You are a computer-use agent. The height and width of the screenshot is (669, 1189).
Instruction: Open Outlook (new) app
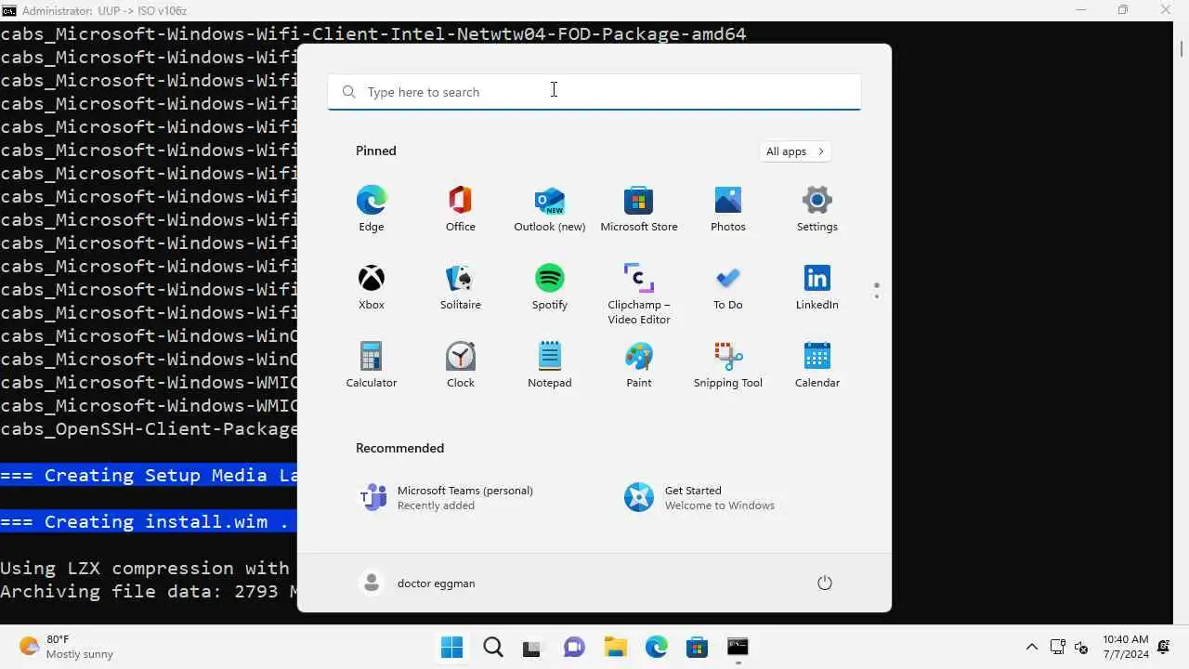click(549, 209)
